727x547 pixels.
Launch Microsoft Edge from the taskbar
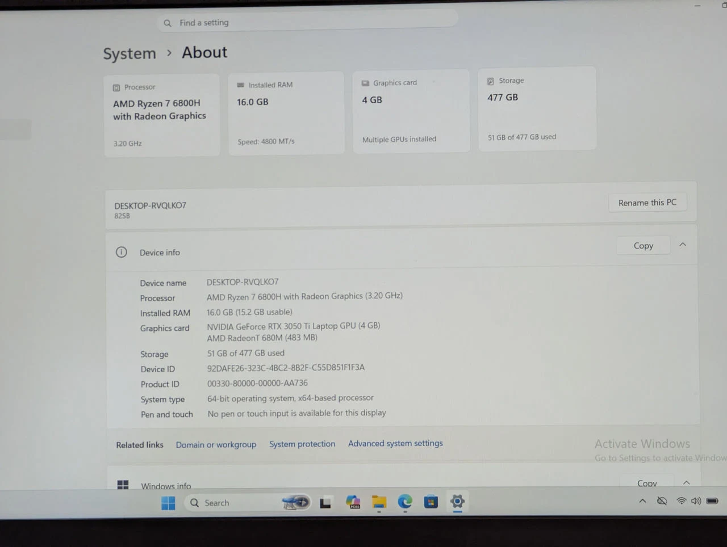[405, 502]
